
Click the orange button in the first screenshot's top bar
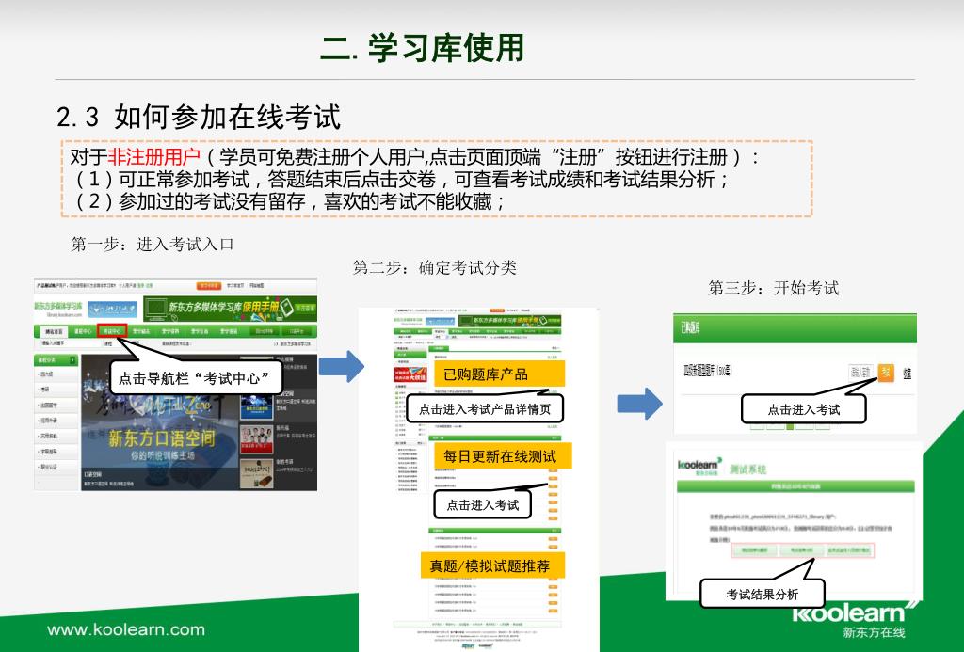pyautogui.click(x=208, y=286)
